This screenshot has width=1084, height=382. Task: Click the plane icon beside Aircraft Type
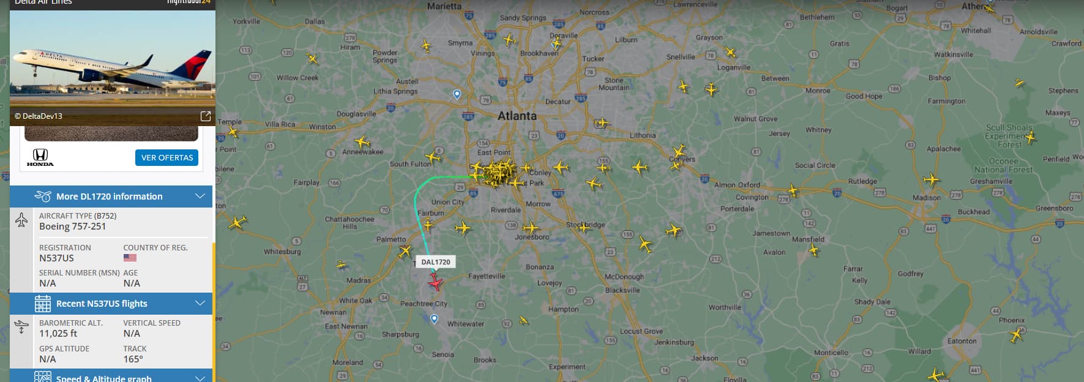coord(21,220)
